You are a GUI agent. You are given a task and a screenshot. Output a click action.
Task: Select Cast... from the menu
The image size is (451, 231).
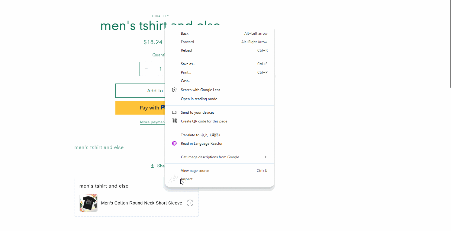[220, 81]
